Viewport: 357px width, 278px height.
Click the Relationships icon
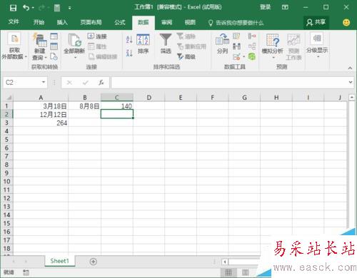252,46
